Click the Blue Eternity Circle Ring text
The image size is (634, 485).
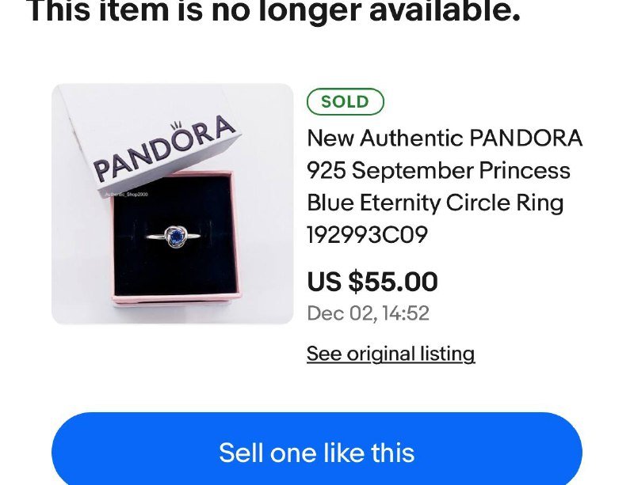coord(436,203)
